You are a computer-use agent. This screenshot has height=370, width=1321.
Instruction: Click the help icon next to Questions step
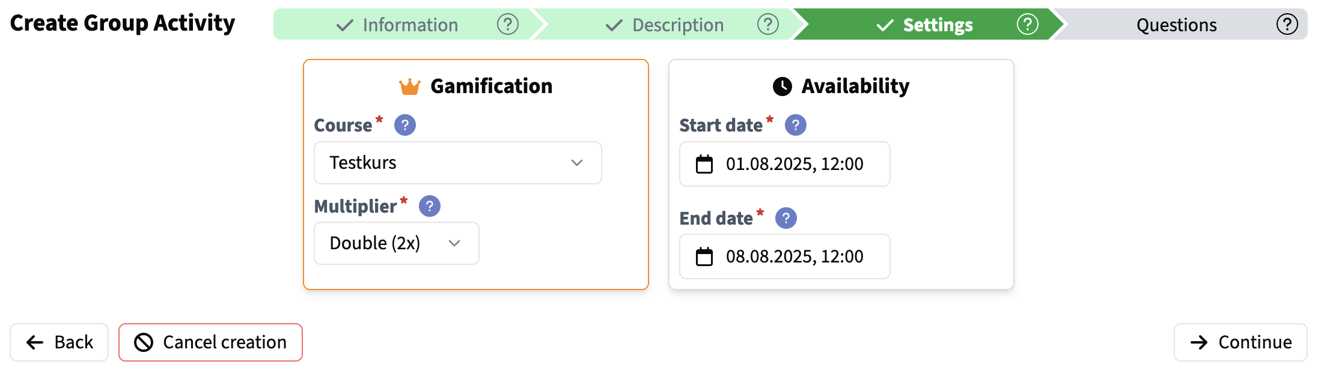pyautogui.click(x=1287, y=25)
